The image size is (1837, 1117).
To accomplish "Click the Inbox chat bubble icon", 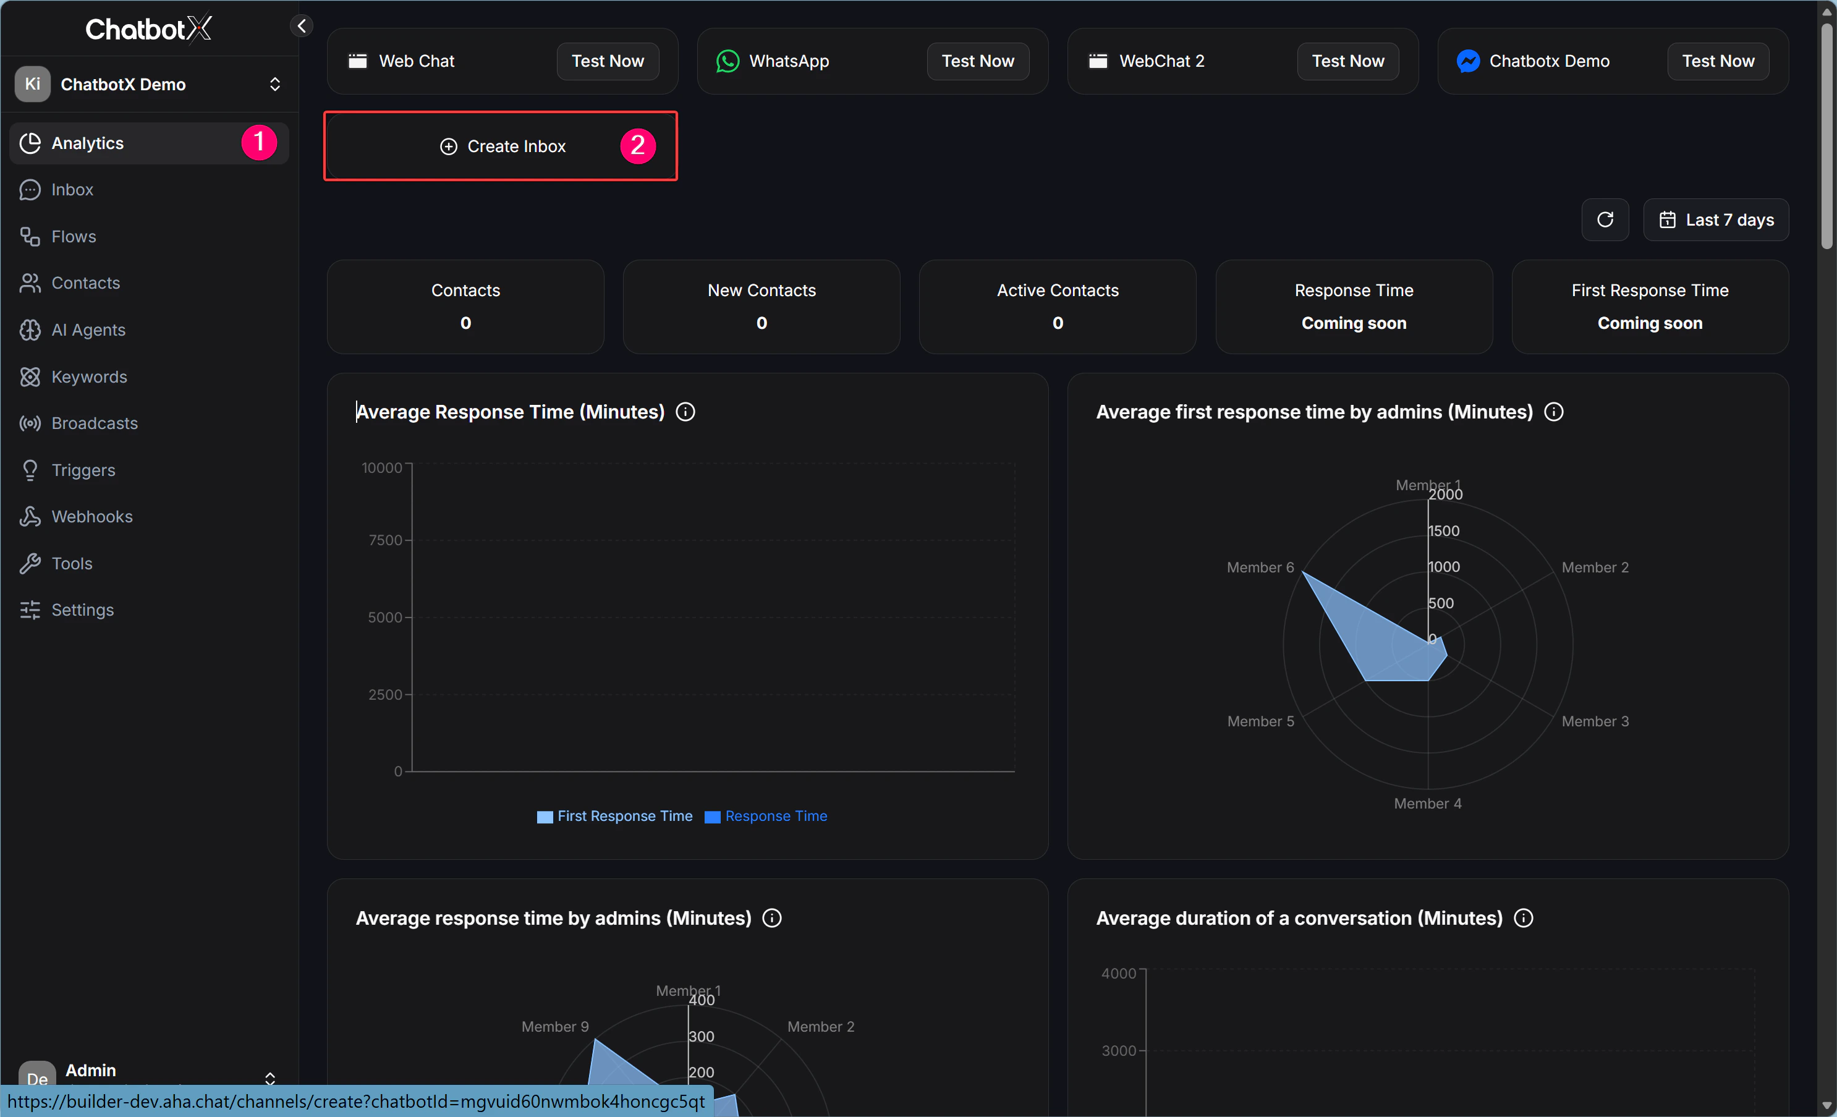I will pos(30,189).
